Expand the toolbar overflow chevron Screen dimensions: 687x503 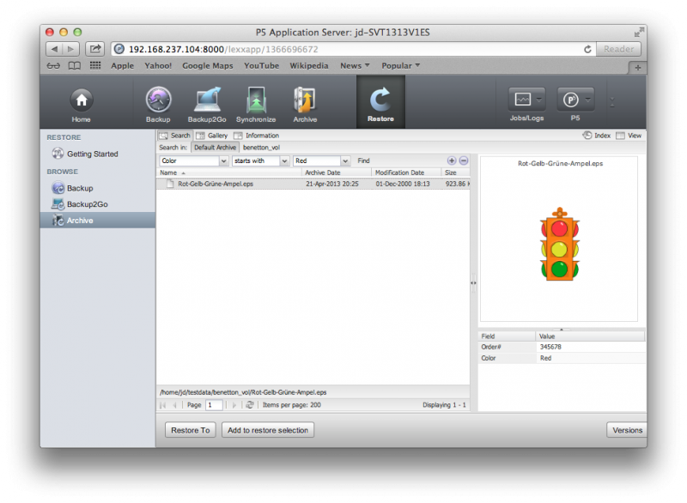[x=612, y=102]
